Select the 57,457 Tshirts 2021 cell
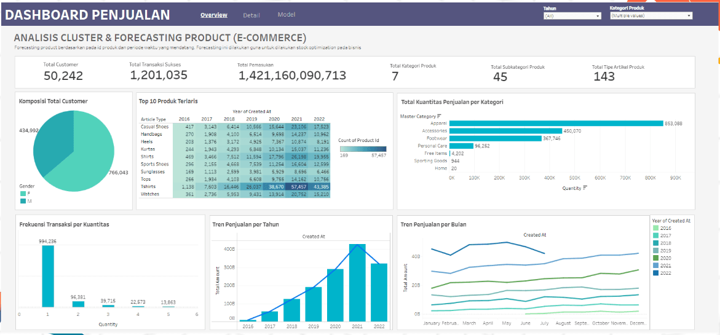This screenshot has width=720, height=335. [296, 187]
